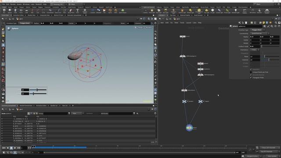Select the Sphere shelf tool
Viewport: 281px width, 158px height.
tap(10, 11)
